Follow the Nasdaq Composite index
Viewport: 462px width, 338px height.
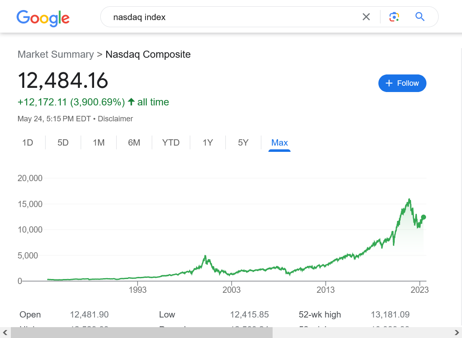[402, 83]
